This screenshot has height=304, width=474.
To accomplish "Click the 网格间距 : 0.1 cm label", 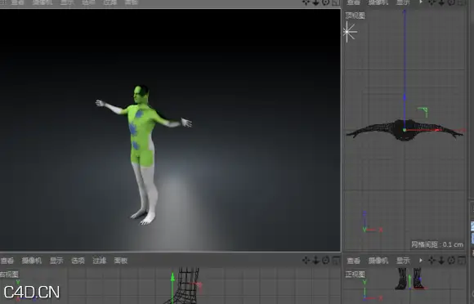I will tap(437, 244).
